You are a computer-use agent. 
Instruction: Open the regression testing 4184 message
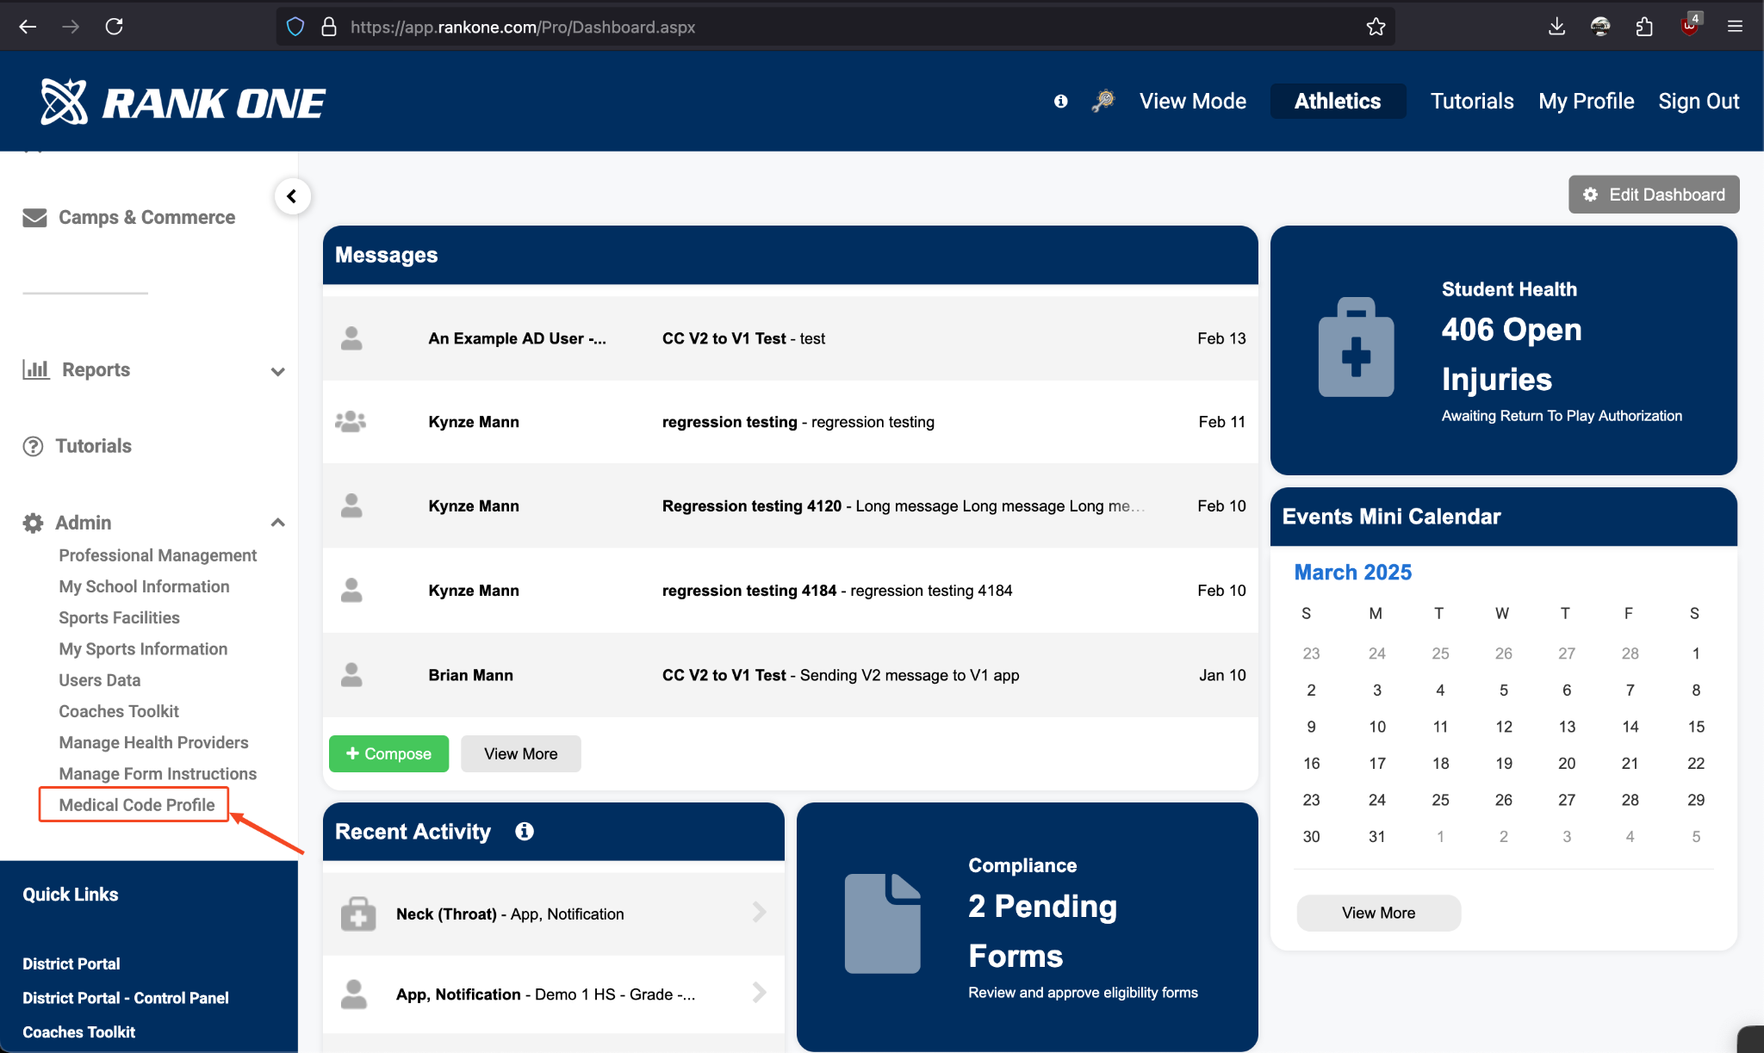[790, 591]
